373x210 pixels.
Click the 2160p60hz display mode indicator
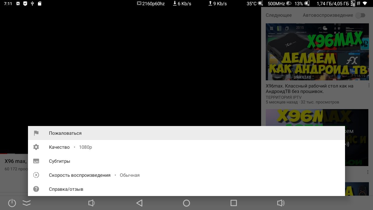tap(151, 3)
